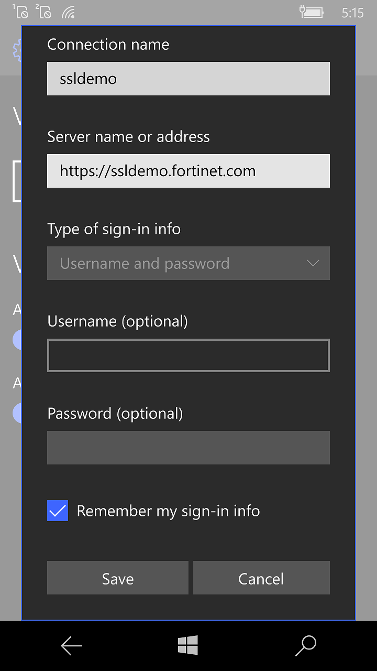Viewport: 377px width, 671px height.
Task: Uncheck the Remember my sign-in info checkbox
Action: [58, 511]
